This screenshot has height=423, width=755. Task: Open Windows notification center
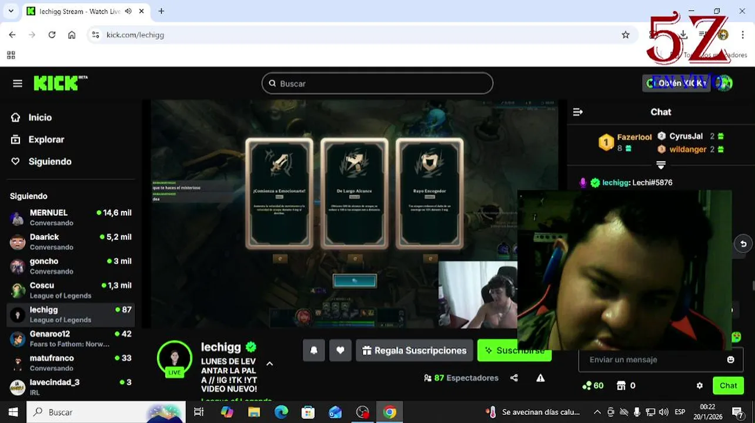737,412
